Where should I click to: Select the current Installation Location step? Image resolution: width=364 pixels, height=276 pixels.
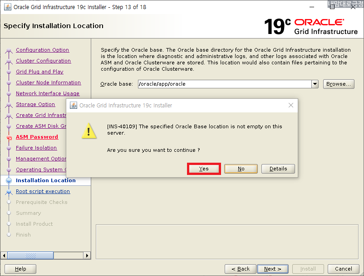(46, 180)
